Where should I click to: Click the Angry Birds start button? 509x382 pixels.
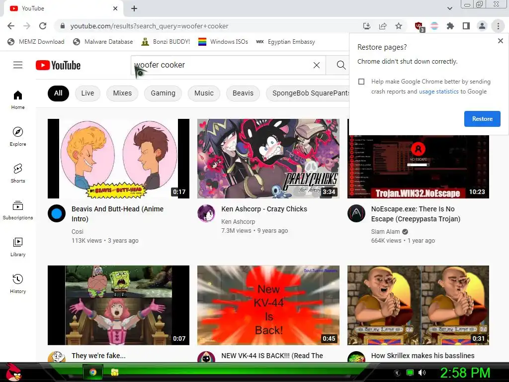[x=13, y=372]
